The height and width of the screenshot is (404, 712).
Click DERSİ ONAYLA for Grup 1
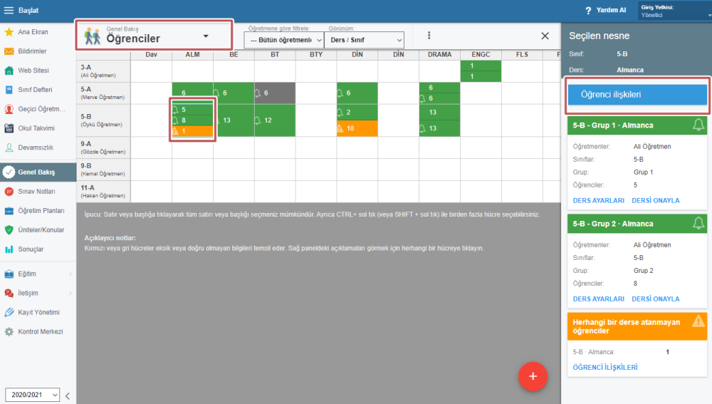(x=656, y=200)
